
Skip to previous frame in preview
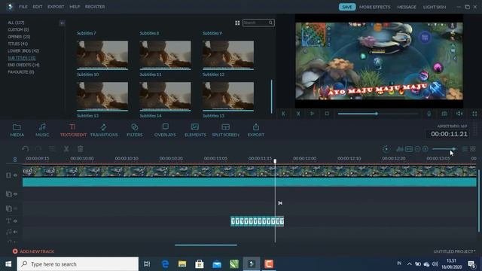(283, 114)
